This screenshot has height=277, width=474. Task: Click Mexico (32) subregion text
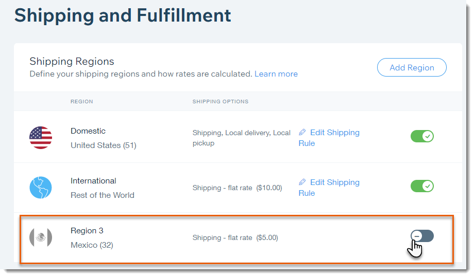92,245
